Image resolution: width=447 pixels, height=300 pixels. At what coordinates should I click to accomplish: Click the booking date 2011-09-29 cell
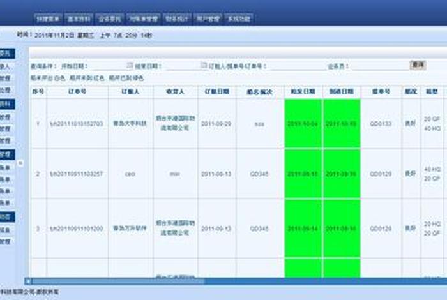[x=216, y=124]
